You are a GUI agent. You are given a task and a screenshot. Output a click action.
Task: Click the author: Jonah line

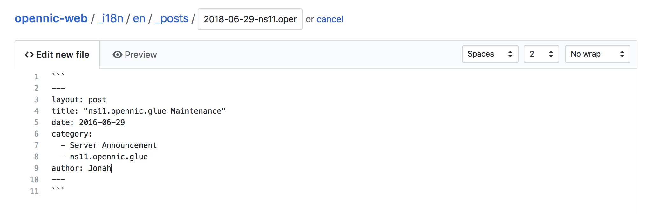81,168
